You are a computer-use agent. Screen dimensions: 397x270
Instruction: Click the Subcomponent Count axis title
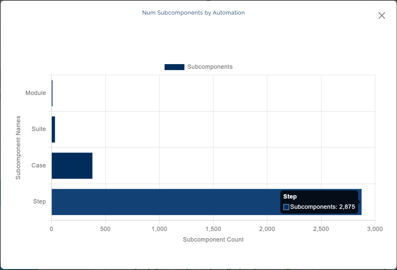tap(213, 240)
